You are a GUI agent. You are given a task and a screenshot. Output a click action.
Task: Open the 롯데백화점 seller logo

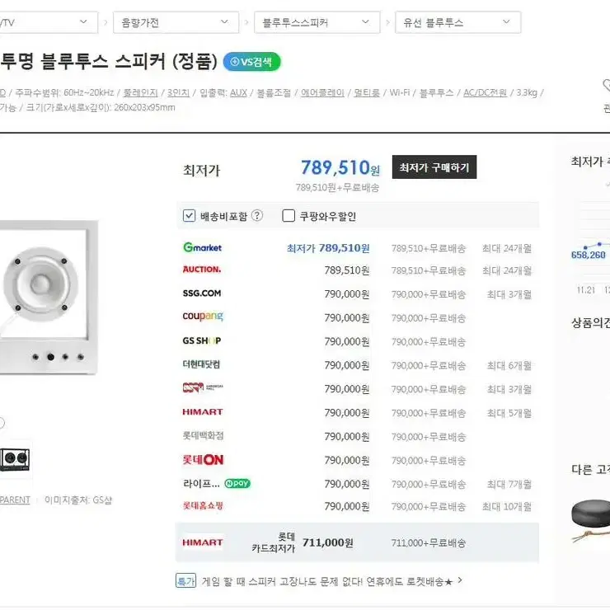(x=203, y=436)
